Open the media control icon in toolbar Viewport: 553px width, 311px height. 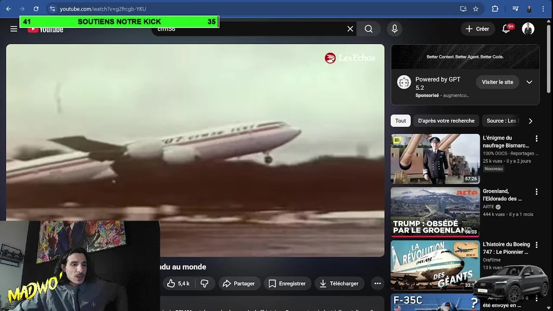pyautogui.click(x=515, y=9)
